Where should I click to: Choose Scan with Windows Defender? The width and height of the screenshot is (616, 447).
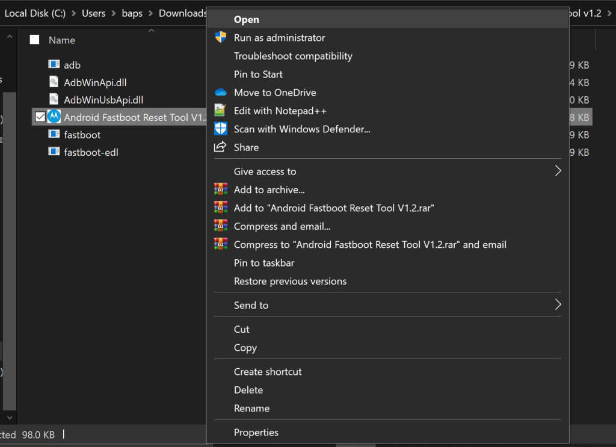(388, 129)
